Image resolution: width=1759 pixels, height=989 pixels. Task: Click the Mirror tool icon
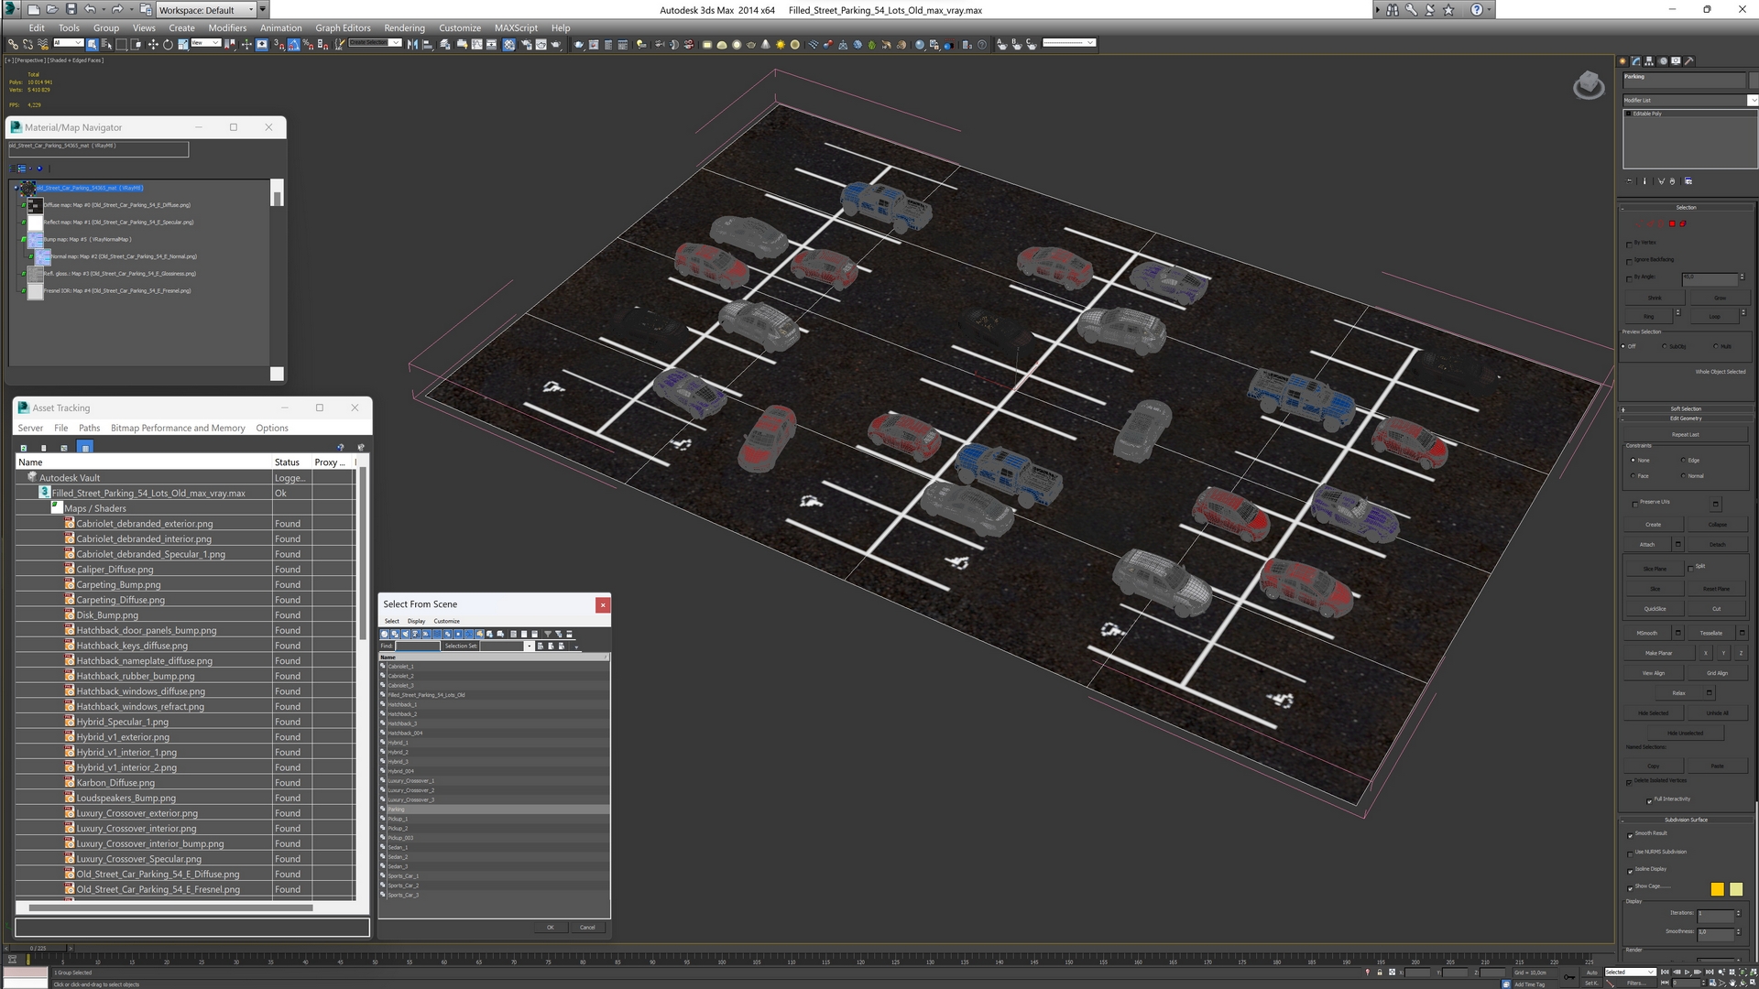tap(411, 44)
